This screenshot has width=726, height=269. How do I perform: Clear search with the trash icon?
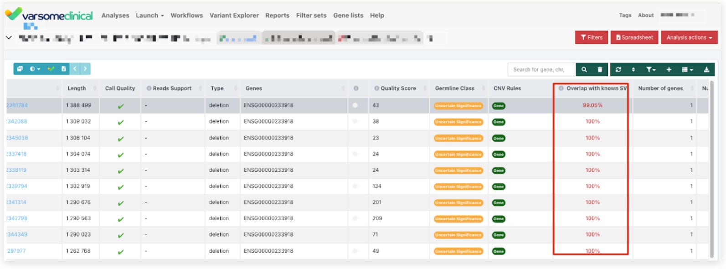click(x=600, y=69)
